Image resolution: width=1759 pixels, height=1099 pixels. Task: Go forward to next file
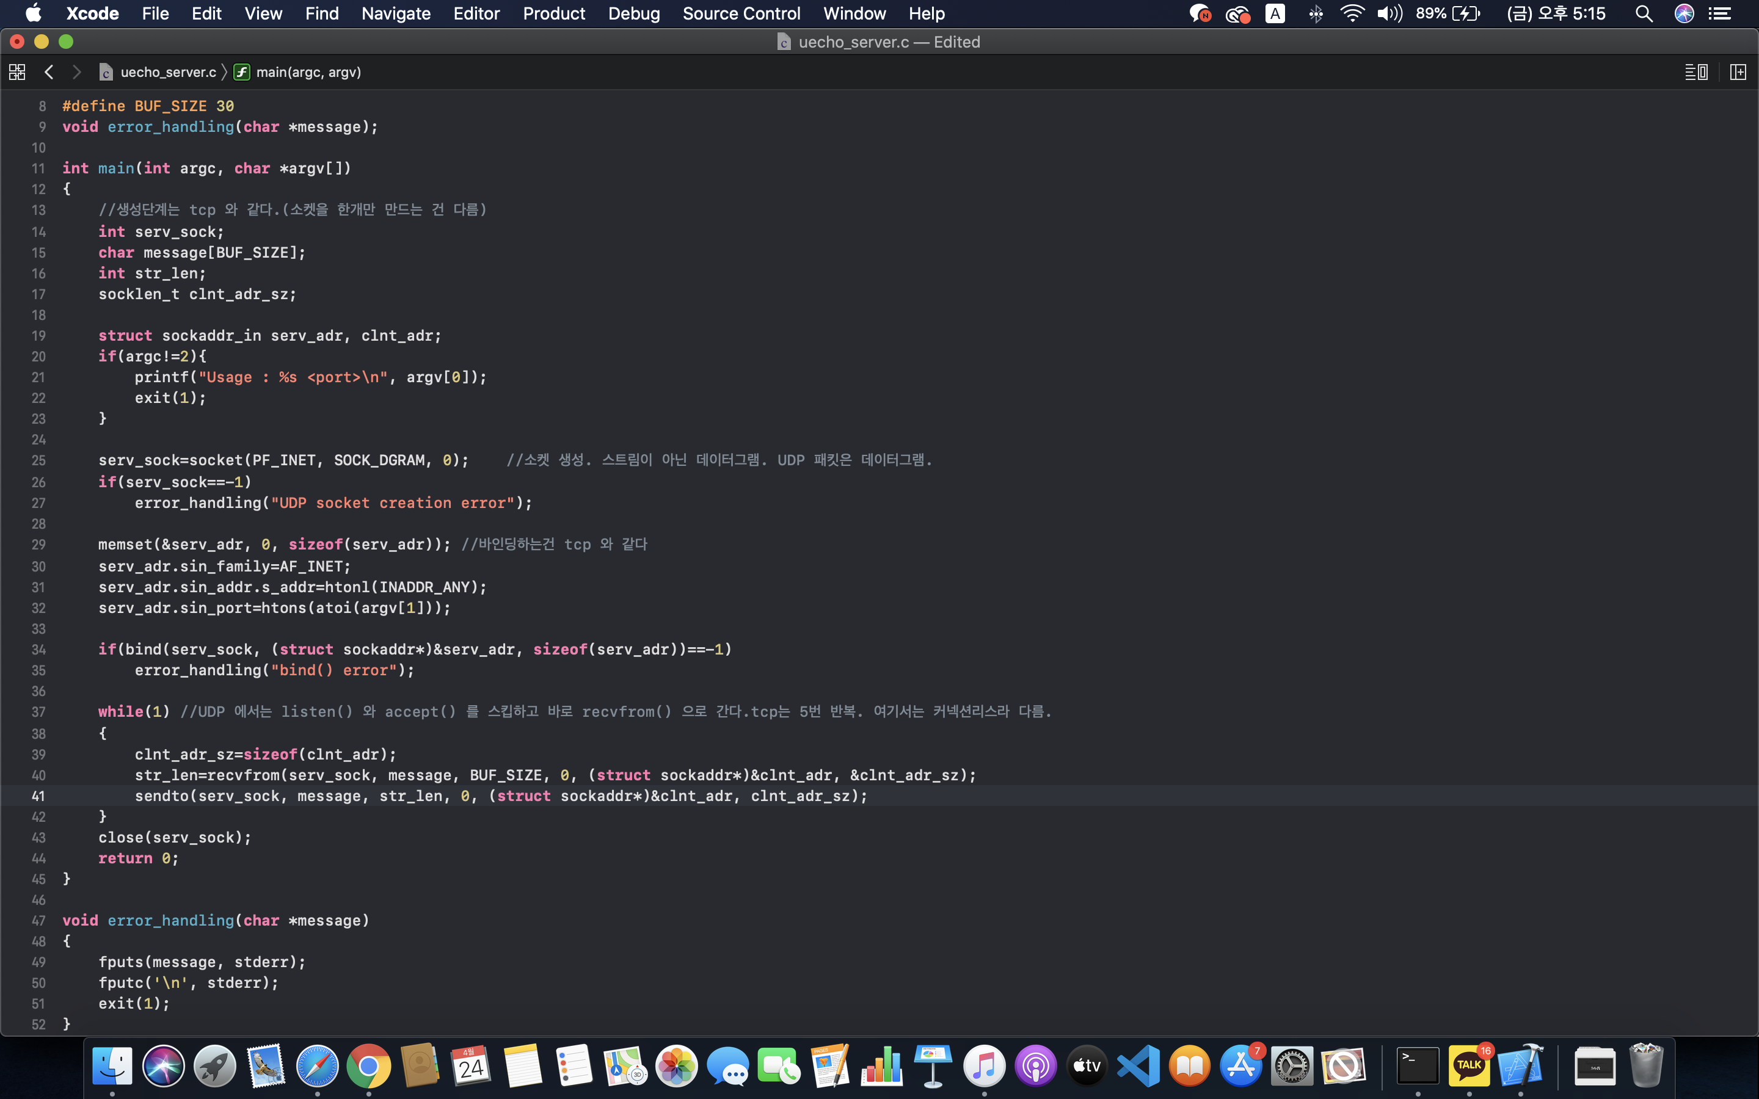pos(76,72)
